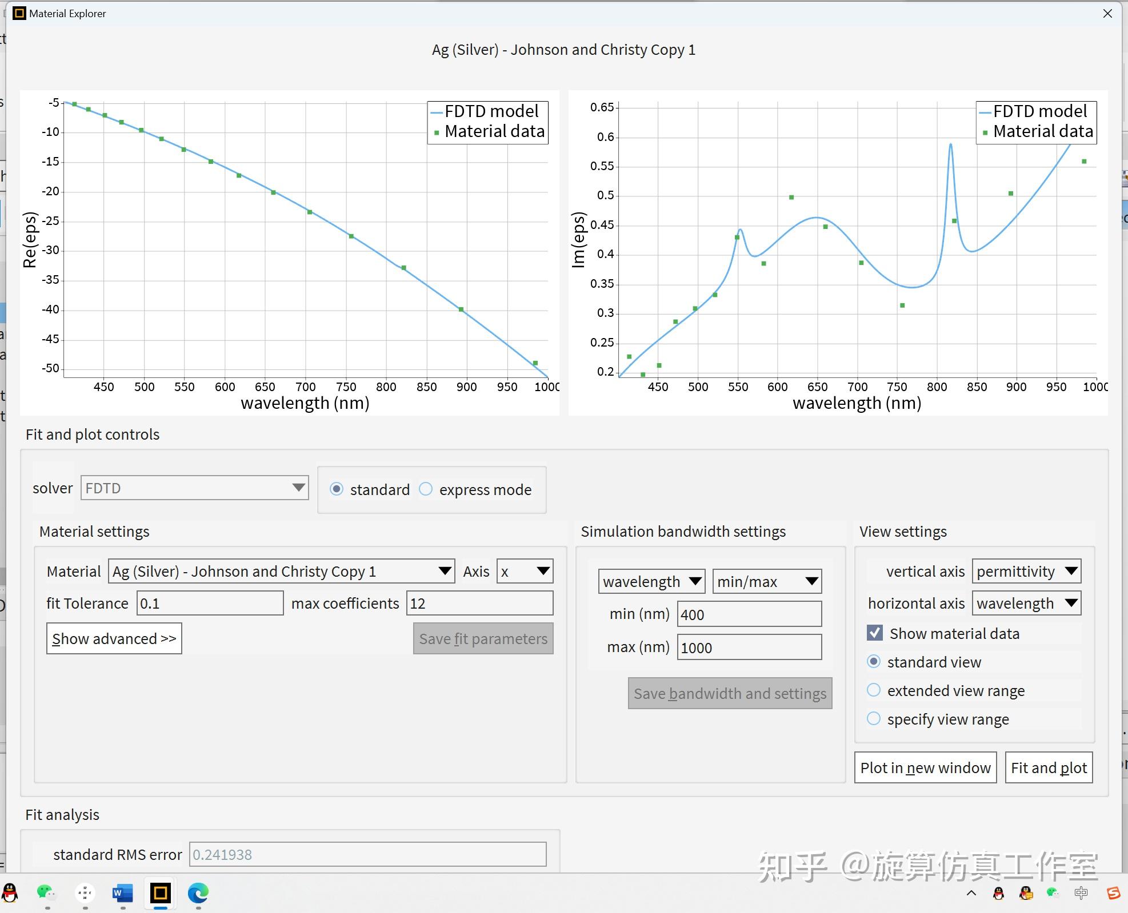Expand the Axis dropdown
1128x913 pixels.
(525, 571)
